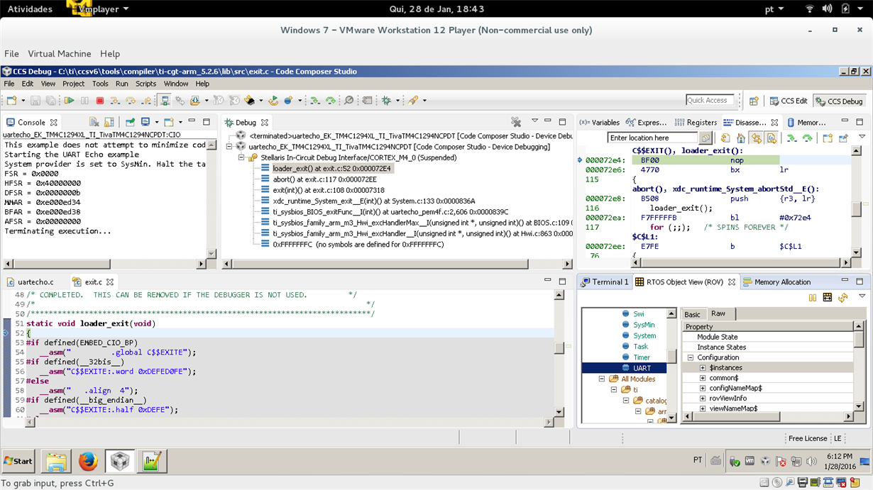873x490 pixels.
Task: Click the Debug bug icon in toolbar
Action: [x=386, y=101]
